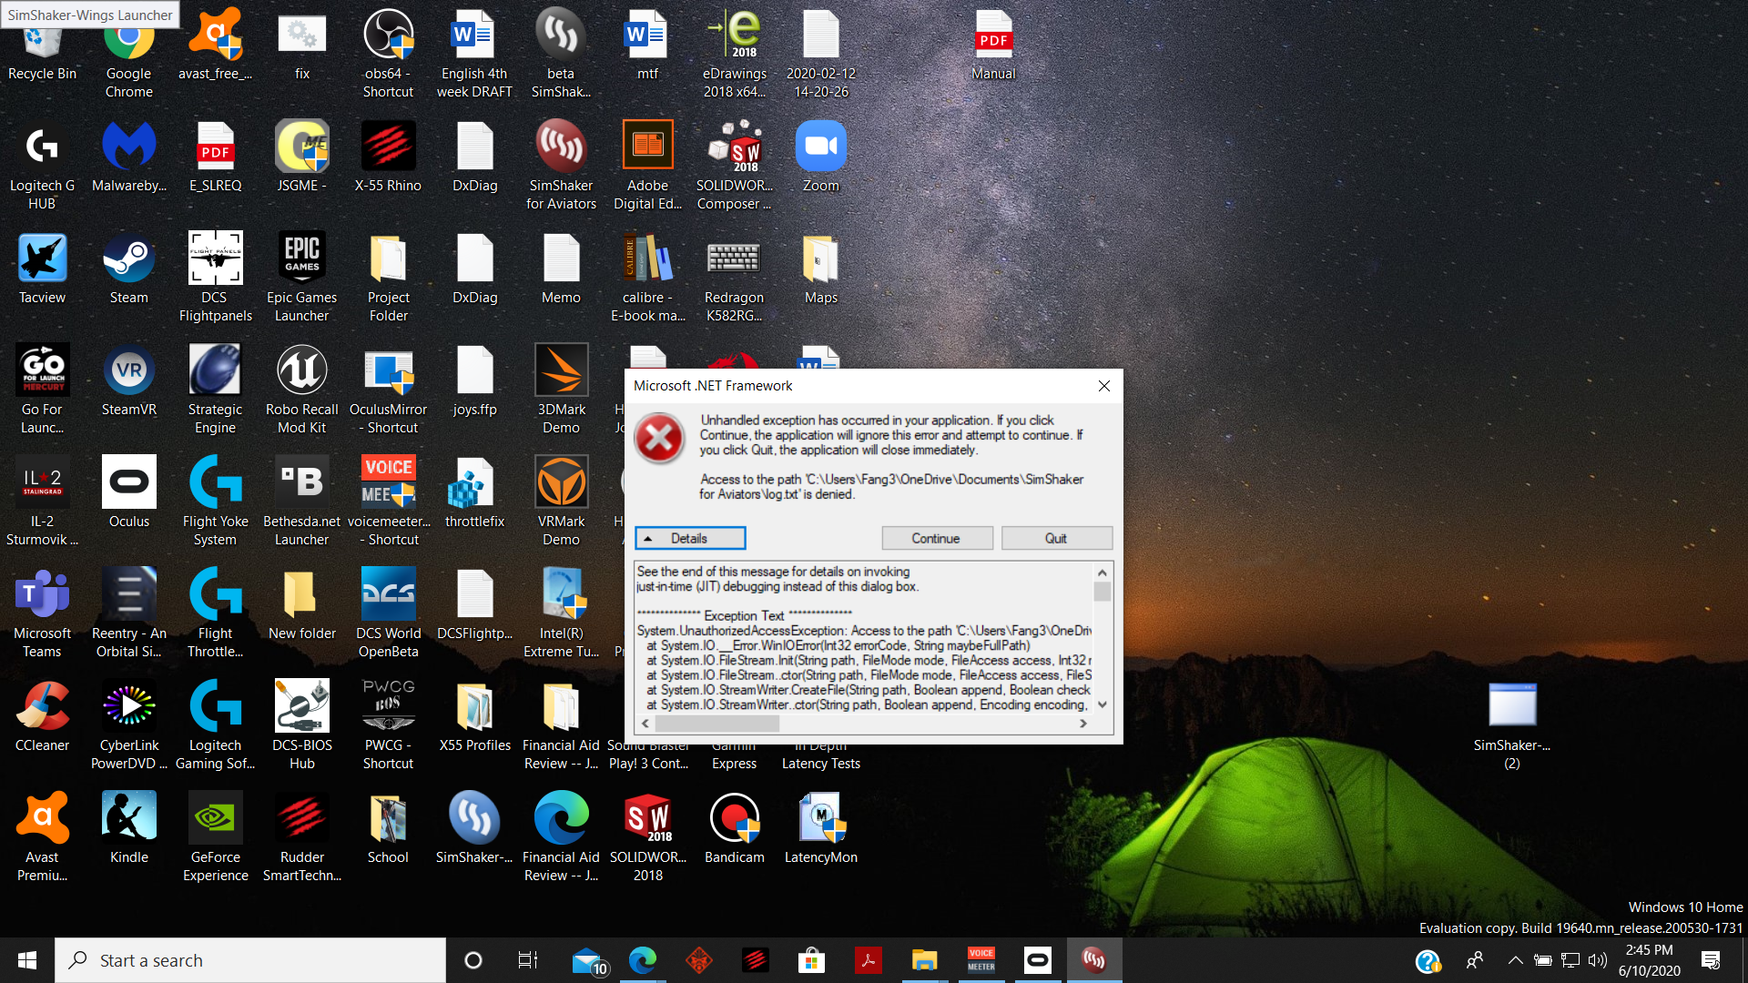
Task: Select the X-55 Rhino desktop icon
Action: click(x=388, y=157)
